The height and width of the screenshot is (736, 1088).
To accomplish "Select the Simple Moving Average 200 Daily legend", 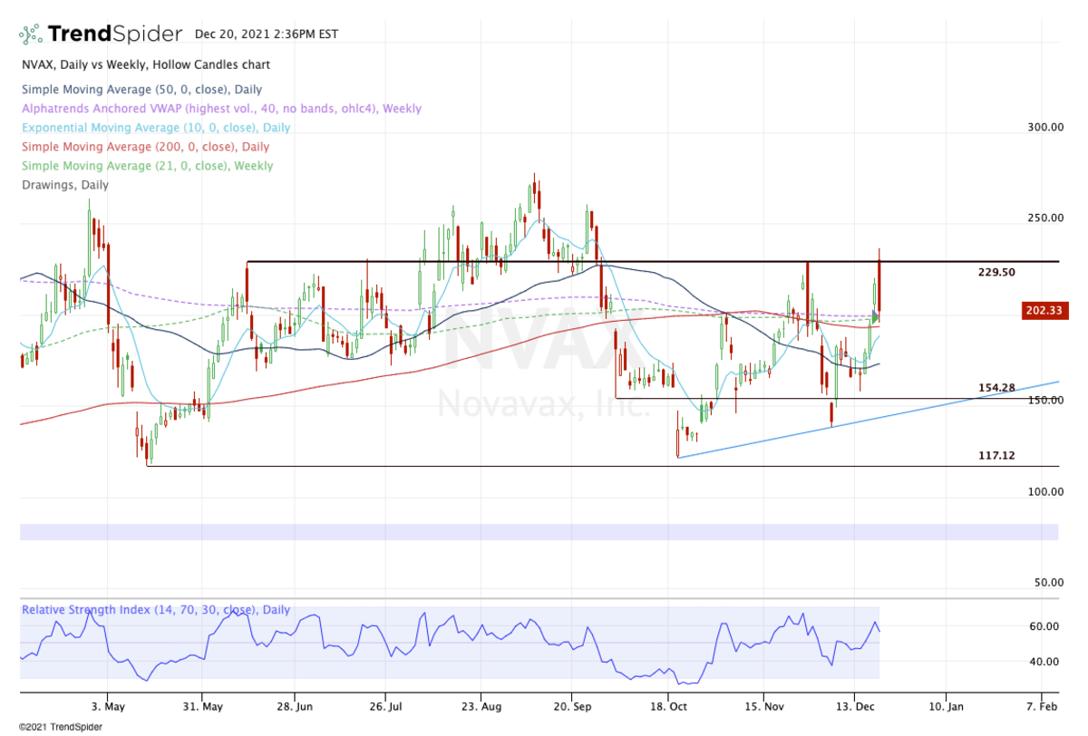I will click(145, 147).
